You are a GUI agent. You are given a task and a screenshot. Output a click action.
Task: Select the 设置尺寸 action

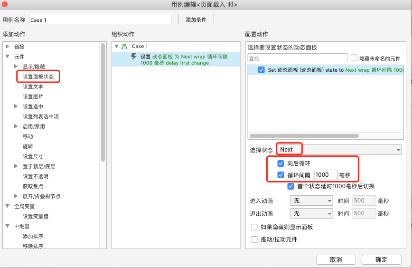(x=33, y=156)
